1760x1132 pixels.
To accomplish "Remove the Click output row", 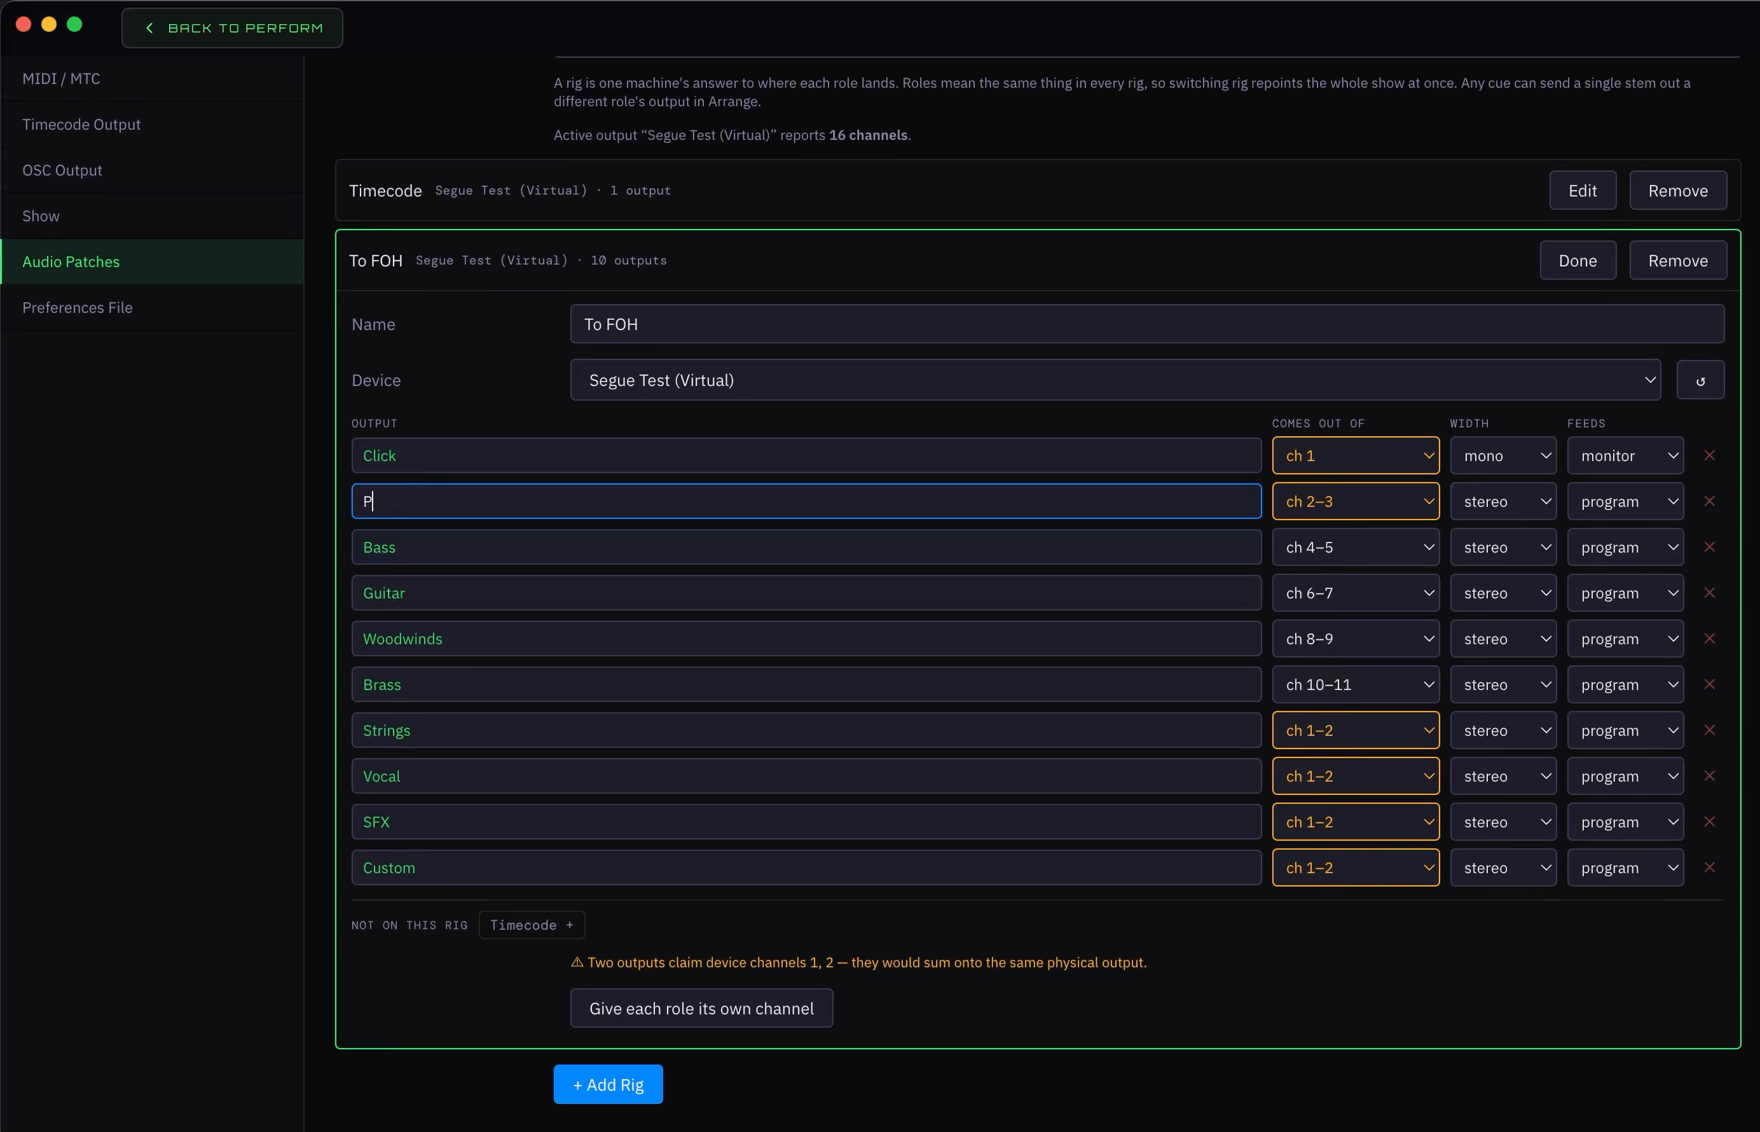I will click(x=1709, y=456).
